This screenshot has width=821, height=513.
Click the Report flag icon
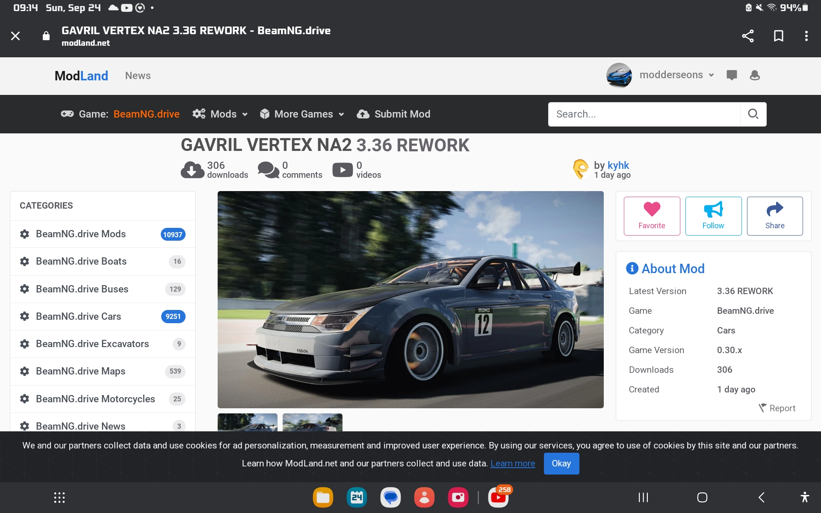click(x=762, y=408)
